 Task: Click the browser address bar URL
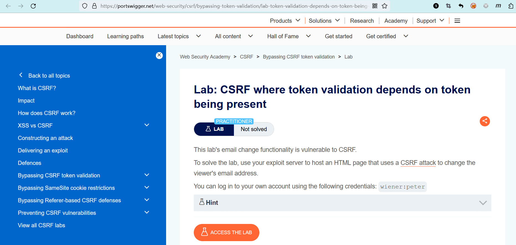click(x=234, y=6)
